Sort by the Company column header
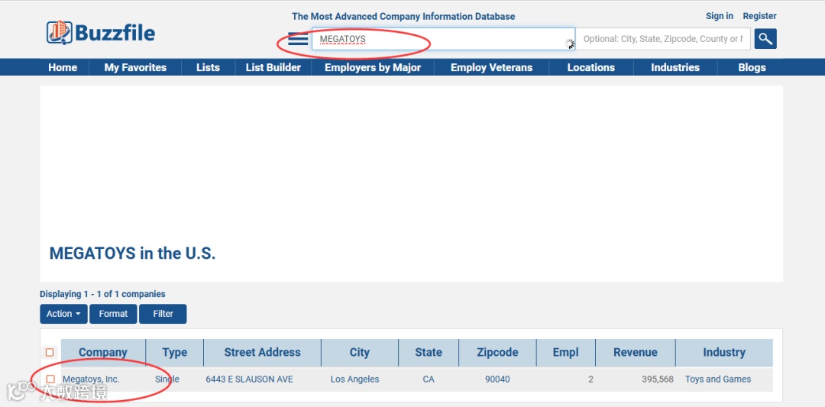The image size is (825, 407). 103,352
